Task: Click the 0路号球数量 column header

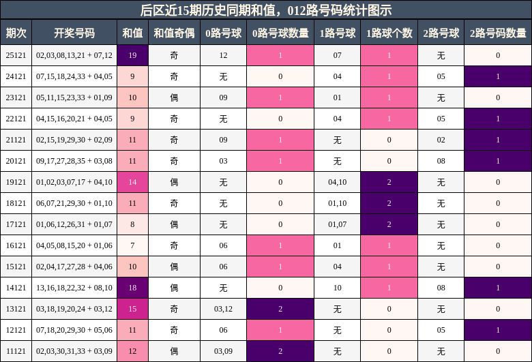Action: coord(280,33)
